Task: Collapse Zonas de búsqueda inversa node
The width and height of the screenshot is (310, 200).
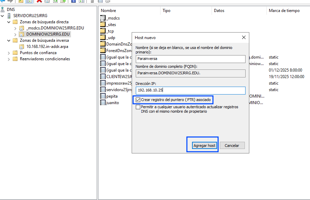Action: tap(9, 40)
